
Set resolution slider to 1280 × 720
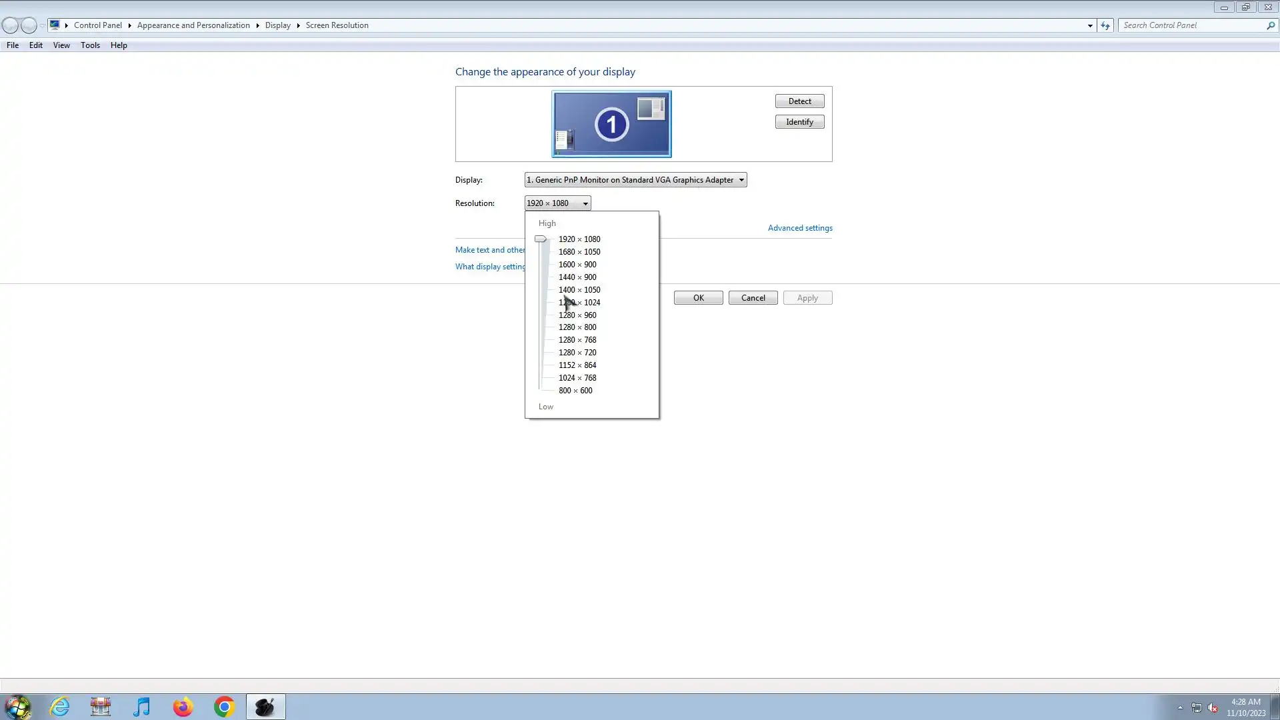577,353
